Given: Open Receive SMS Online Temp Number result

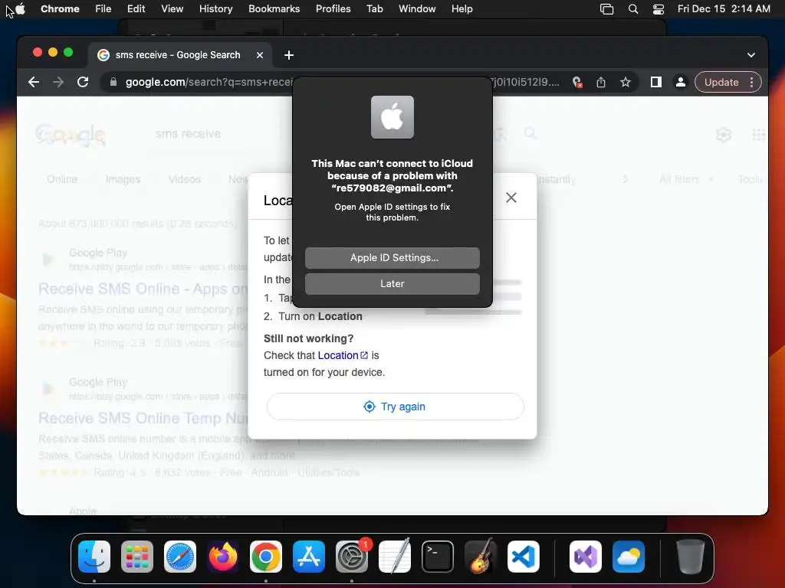Looking at the screenshot, I should [x=143, y=418].
